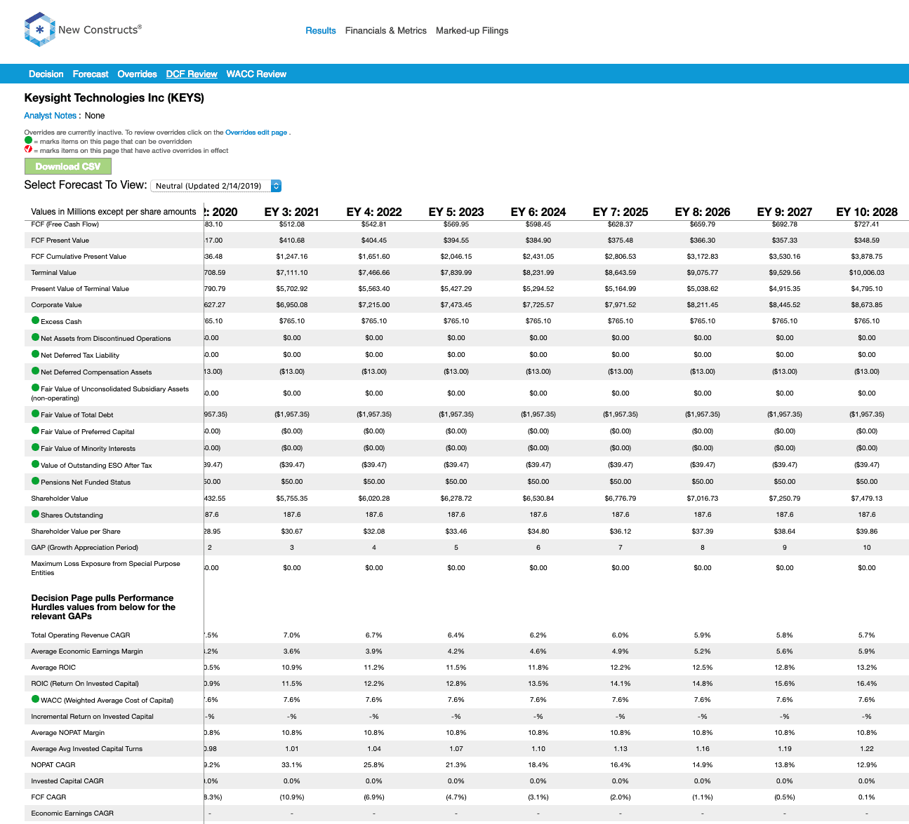Open the WACC Review page

[256, 74]
